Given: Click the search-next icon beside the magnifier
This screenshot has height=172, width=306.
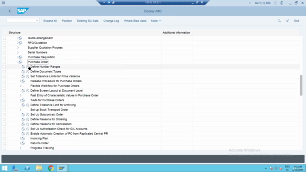Looking at the screenshot, I should (287, 21).
